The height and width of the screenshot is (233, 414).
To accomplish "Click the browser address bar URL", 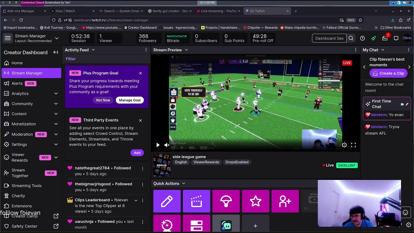I will [111, 20].
